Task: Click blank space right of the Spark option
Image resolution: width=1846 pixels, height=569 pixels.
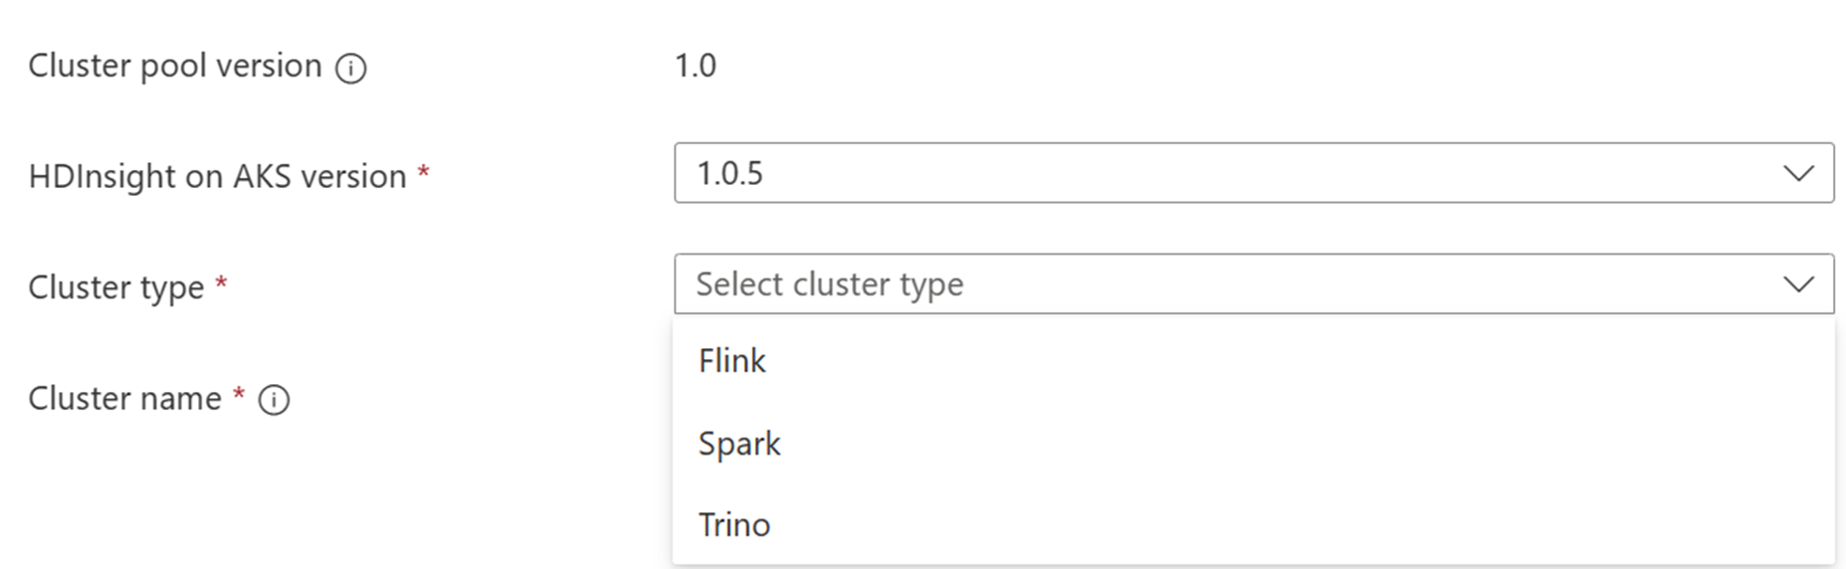Action: coord(1294,444)
